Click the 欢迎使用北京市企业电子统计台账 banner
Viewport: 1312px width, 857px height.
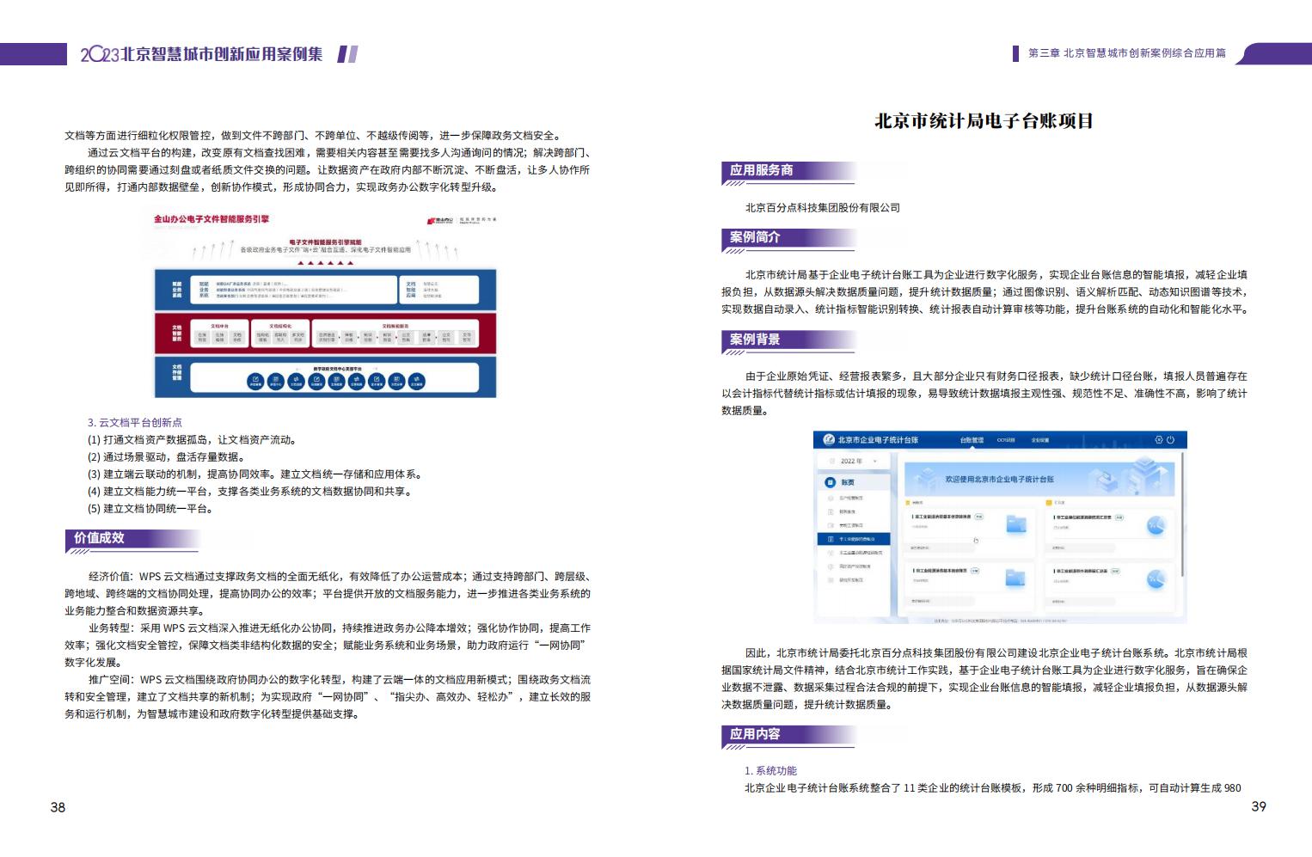1039,479
